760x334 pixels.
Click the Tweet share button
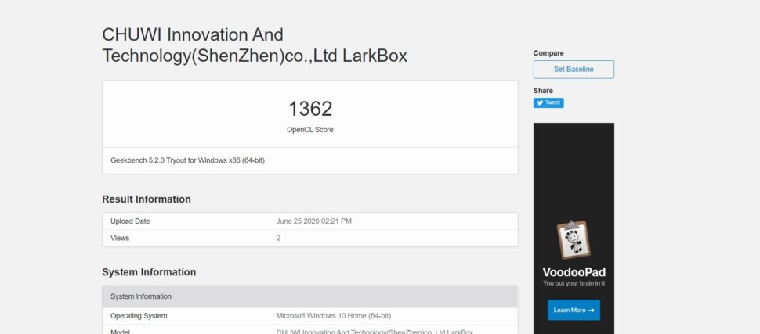(x=548, y=102)
